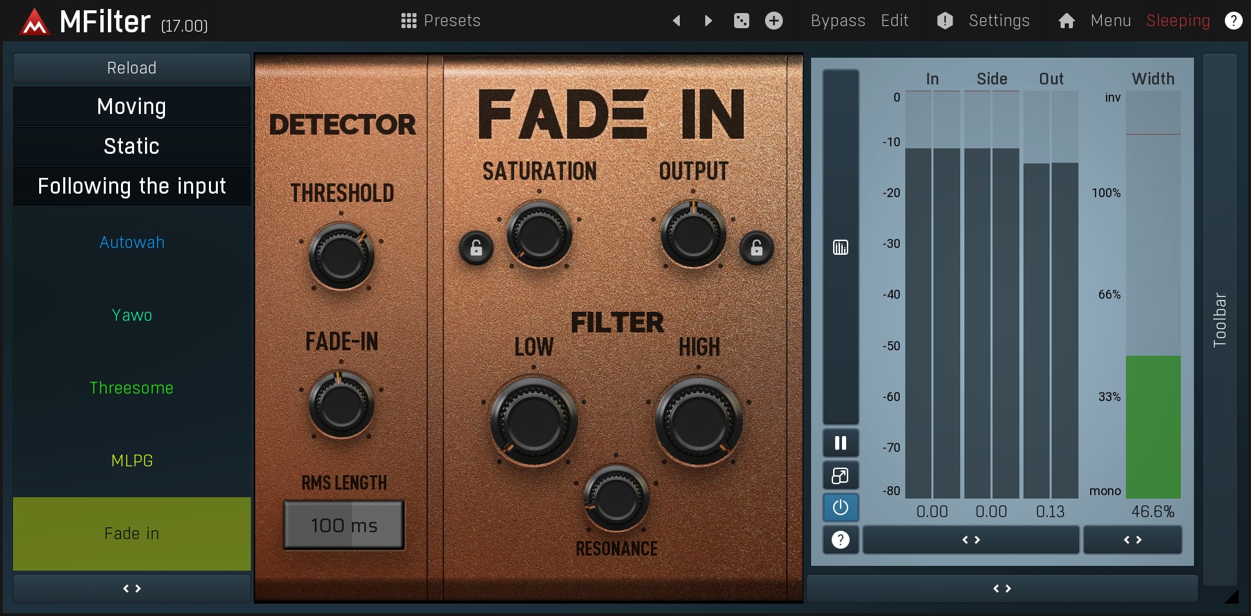Image resolution: width=1251 pixels, height=616 pixels.
Task: Click the add preset plus icon
Action: [774, 21]
